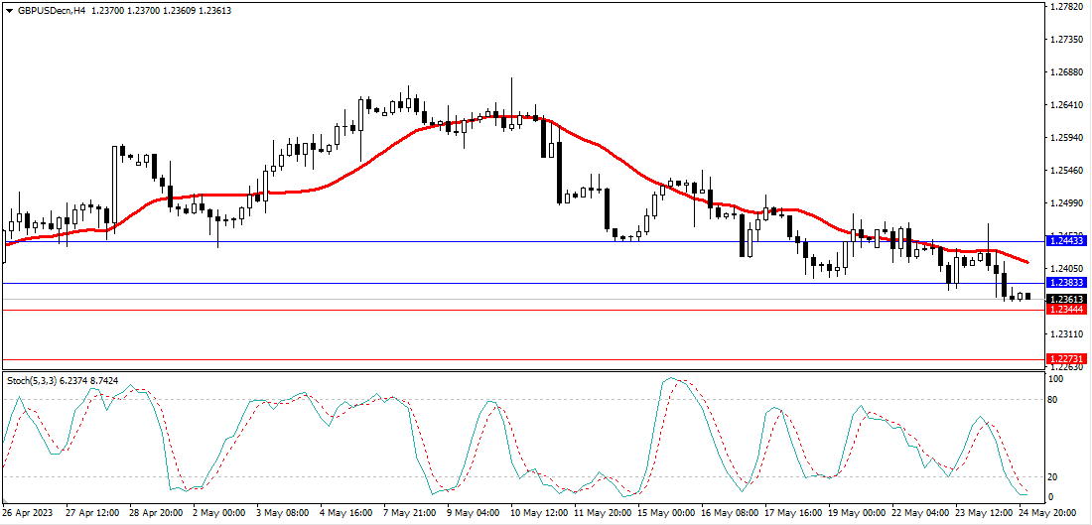Click the 19 May 00:00 time label
Viewport: 1092px width, 525px height.
(858, 512)
